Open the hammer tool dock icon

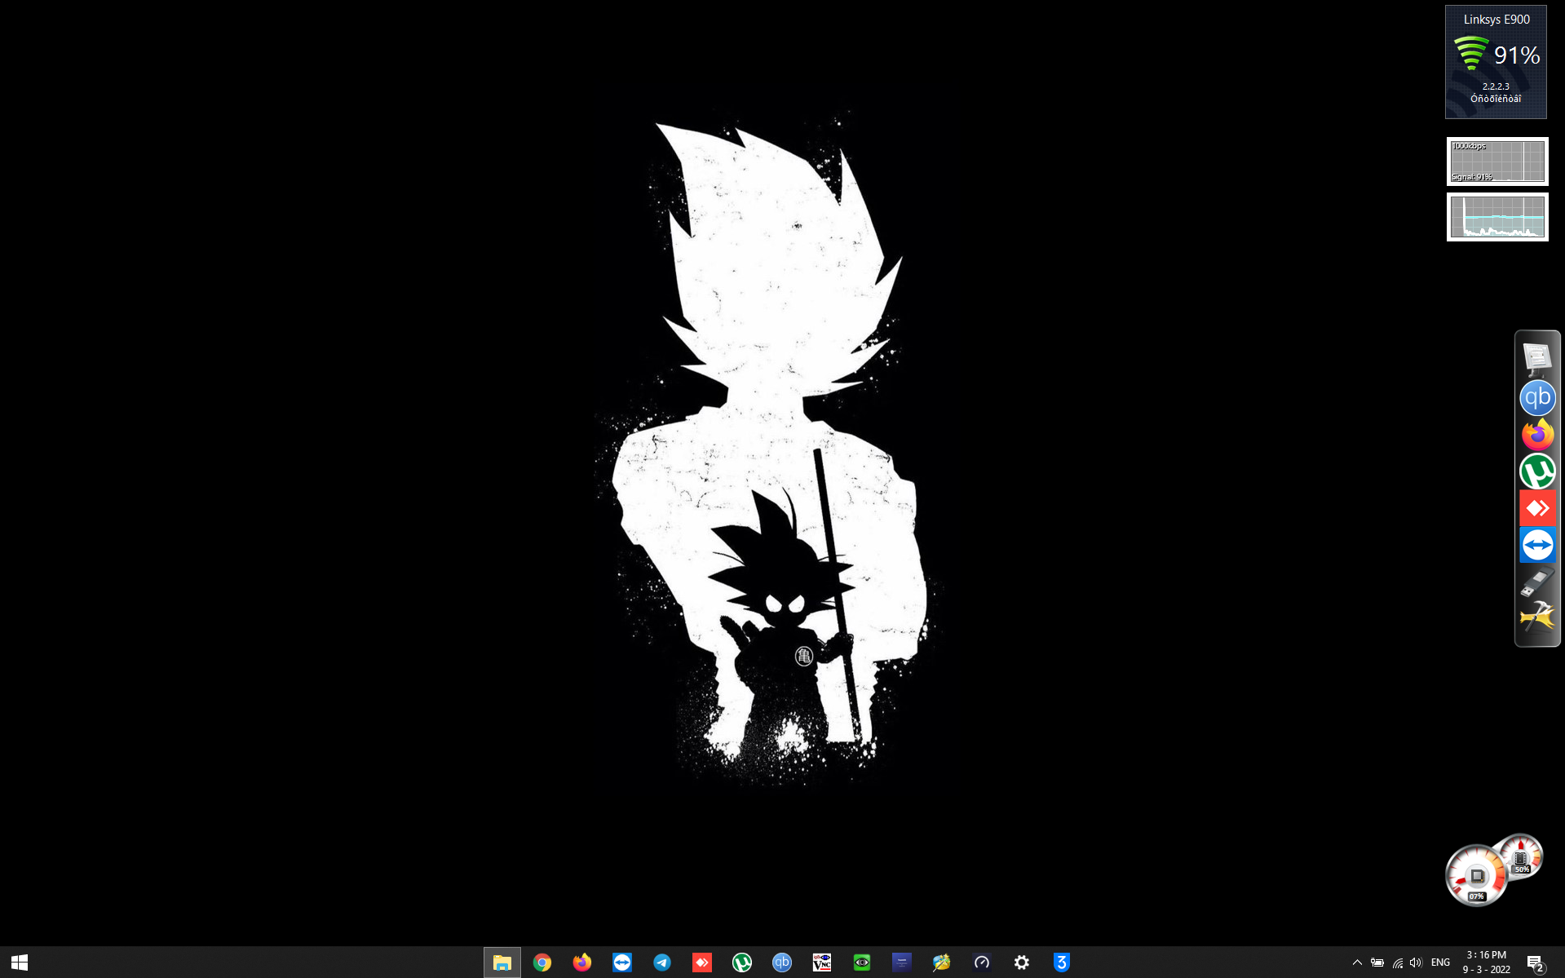click(x=1537, y=617)
